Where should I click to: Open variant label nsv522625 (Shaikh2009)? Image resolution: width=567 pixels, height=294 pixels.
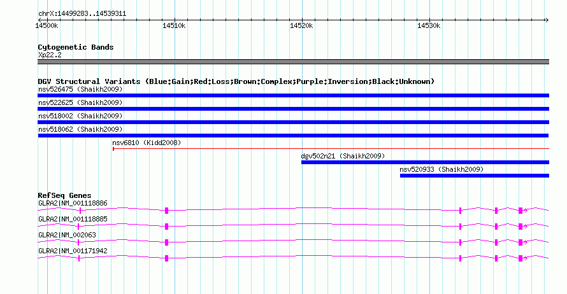(80, 102)
